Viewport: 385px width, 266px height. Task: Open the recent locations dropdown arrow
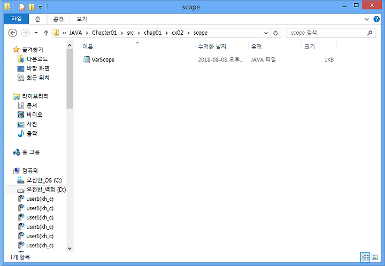tap(36, 33)
